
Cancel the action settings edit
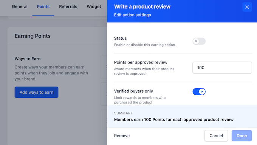click(x=216, y=136)
